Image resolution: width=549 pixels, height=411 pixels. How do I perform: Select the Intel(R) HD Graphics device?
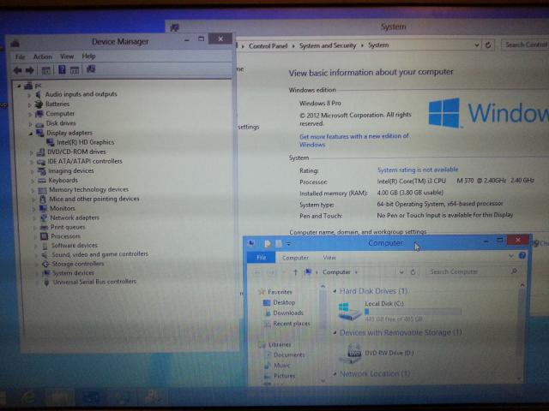click(x=85, y=142)
